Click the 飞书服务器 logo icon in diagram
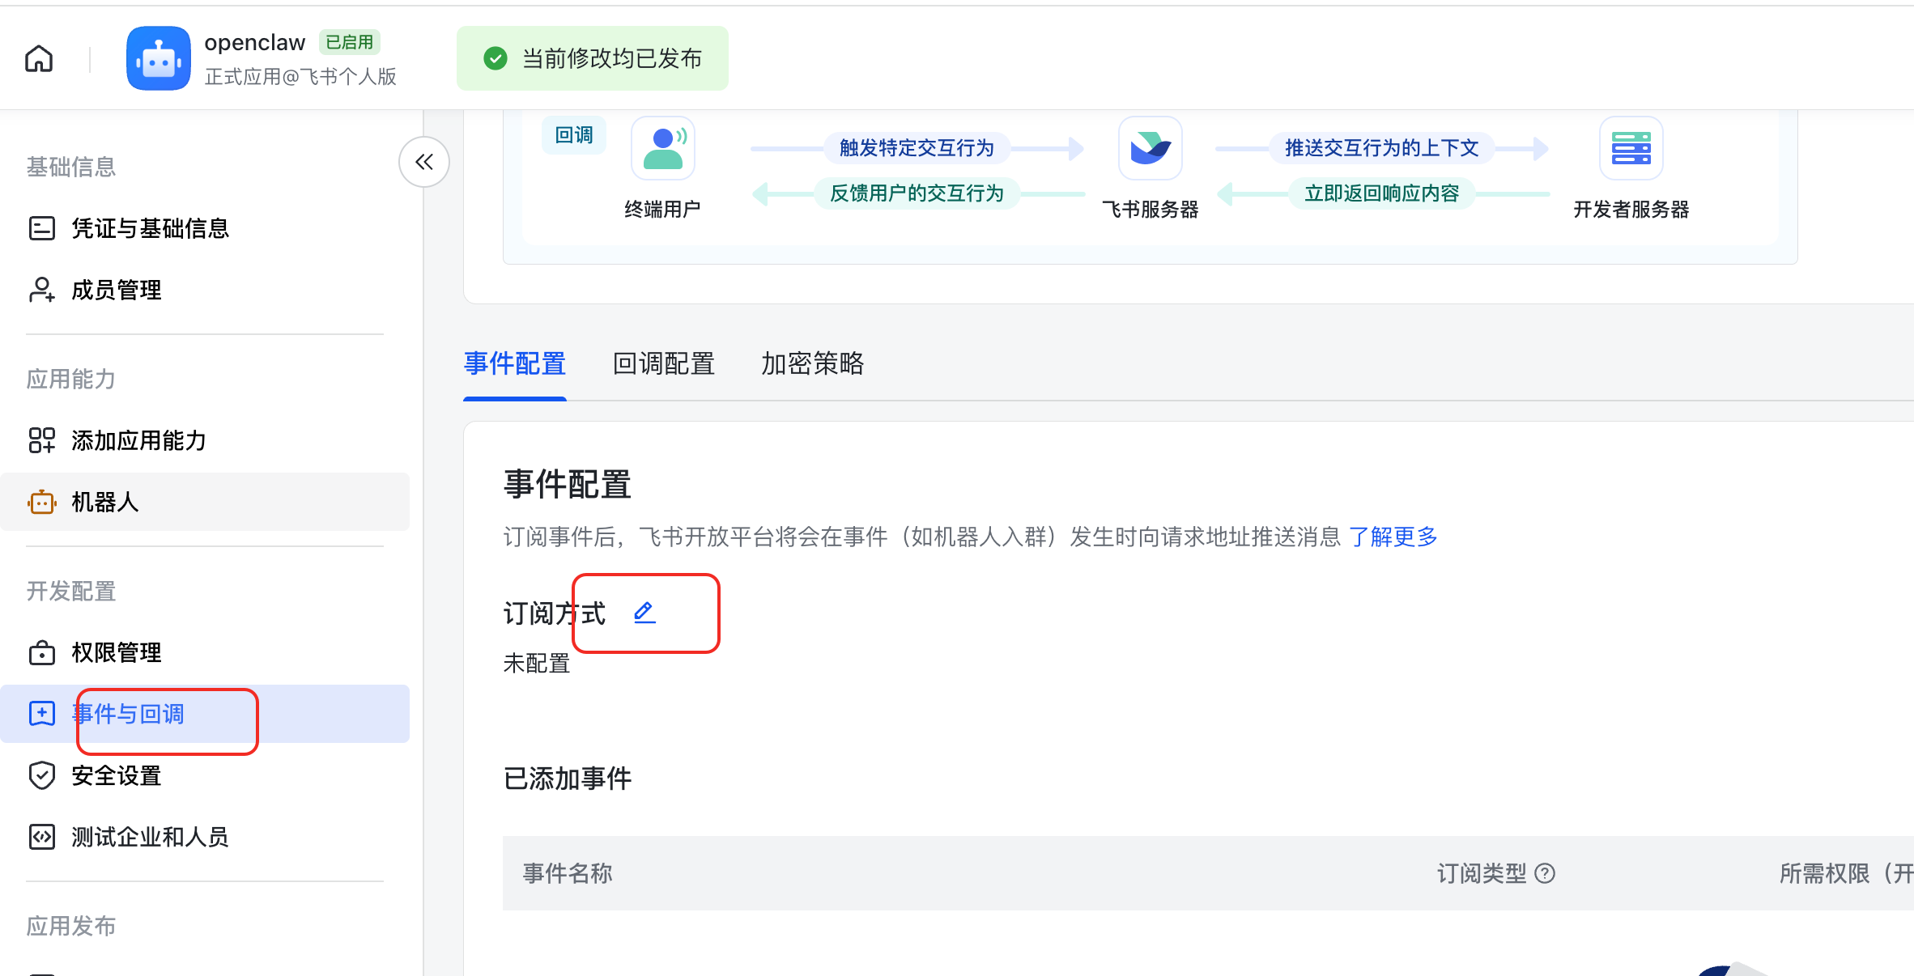Image resolution: width=1914 pixels, height=976 pixels. (1150, 148)
